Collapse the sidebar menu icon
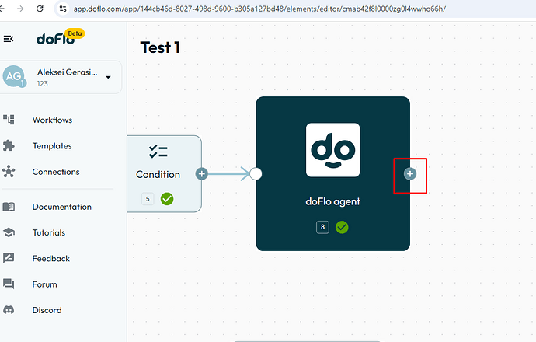This screenshot has width=536, height=342. click(x=9, y=39)
